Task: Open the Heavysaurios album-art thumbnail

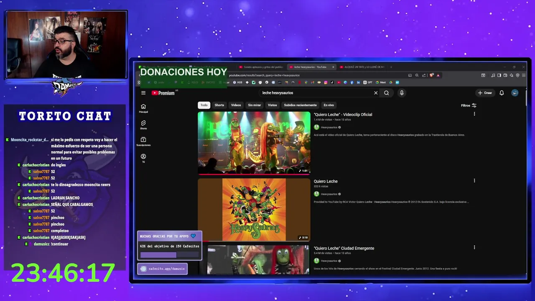Action: tap(254, 210)
